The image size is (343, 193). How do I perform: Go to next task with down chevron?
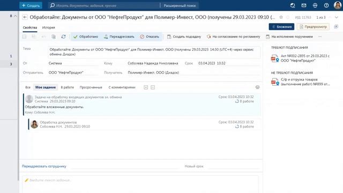pos(337,17)
